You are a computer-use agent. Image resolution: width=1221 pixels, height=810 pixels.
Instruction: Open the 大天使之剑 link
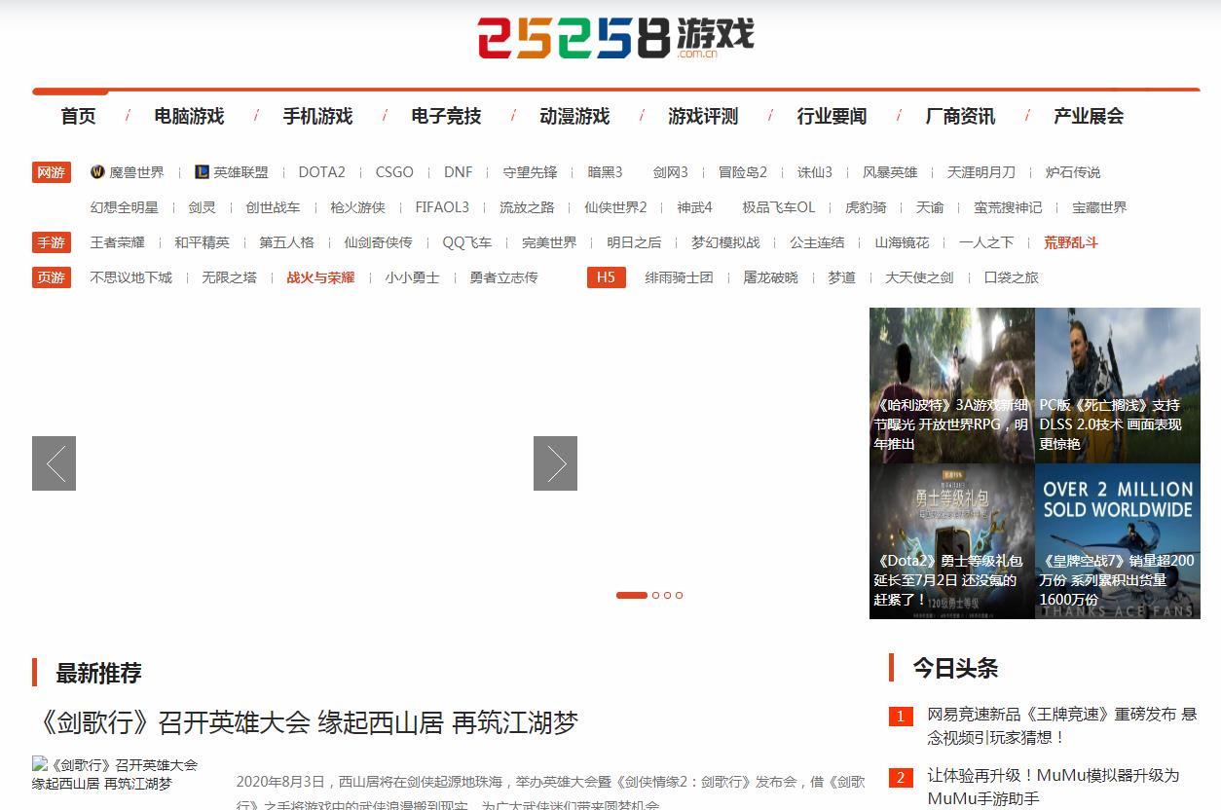pos(919,277)
